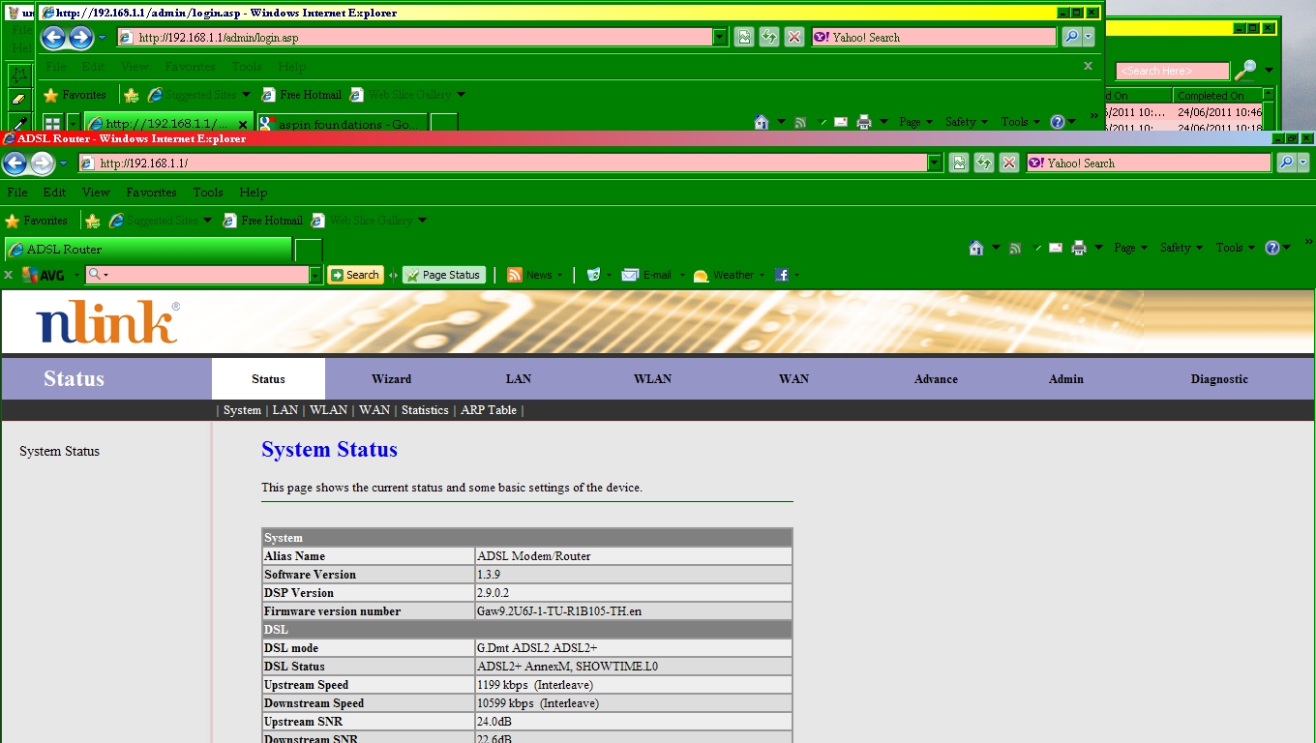The height and width of the screenshot is (743, 1316).
Task: Expand the 192.168.1.1 address bar history dropdown
Action: (x=935, y=163)
